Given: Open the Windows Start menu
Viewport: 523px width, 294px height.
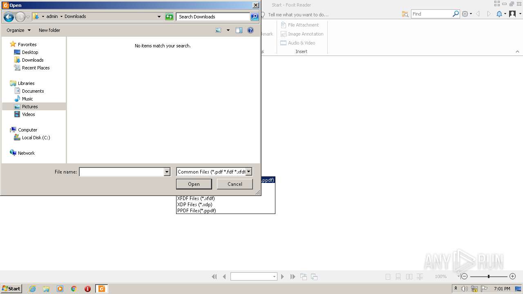Looking at the screenshot, I should [x=11, y=289].
